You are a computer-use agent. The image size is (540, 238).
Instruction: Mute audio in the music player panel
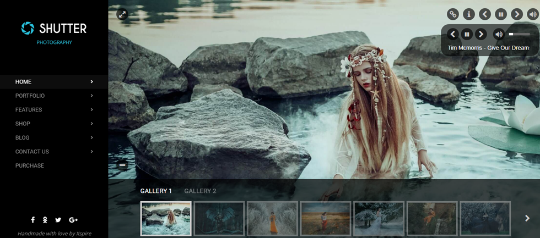tap(499, 34)
